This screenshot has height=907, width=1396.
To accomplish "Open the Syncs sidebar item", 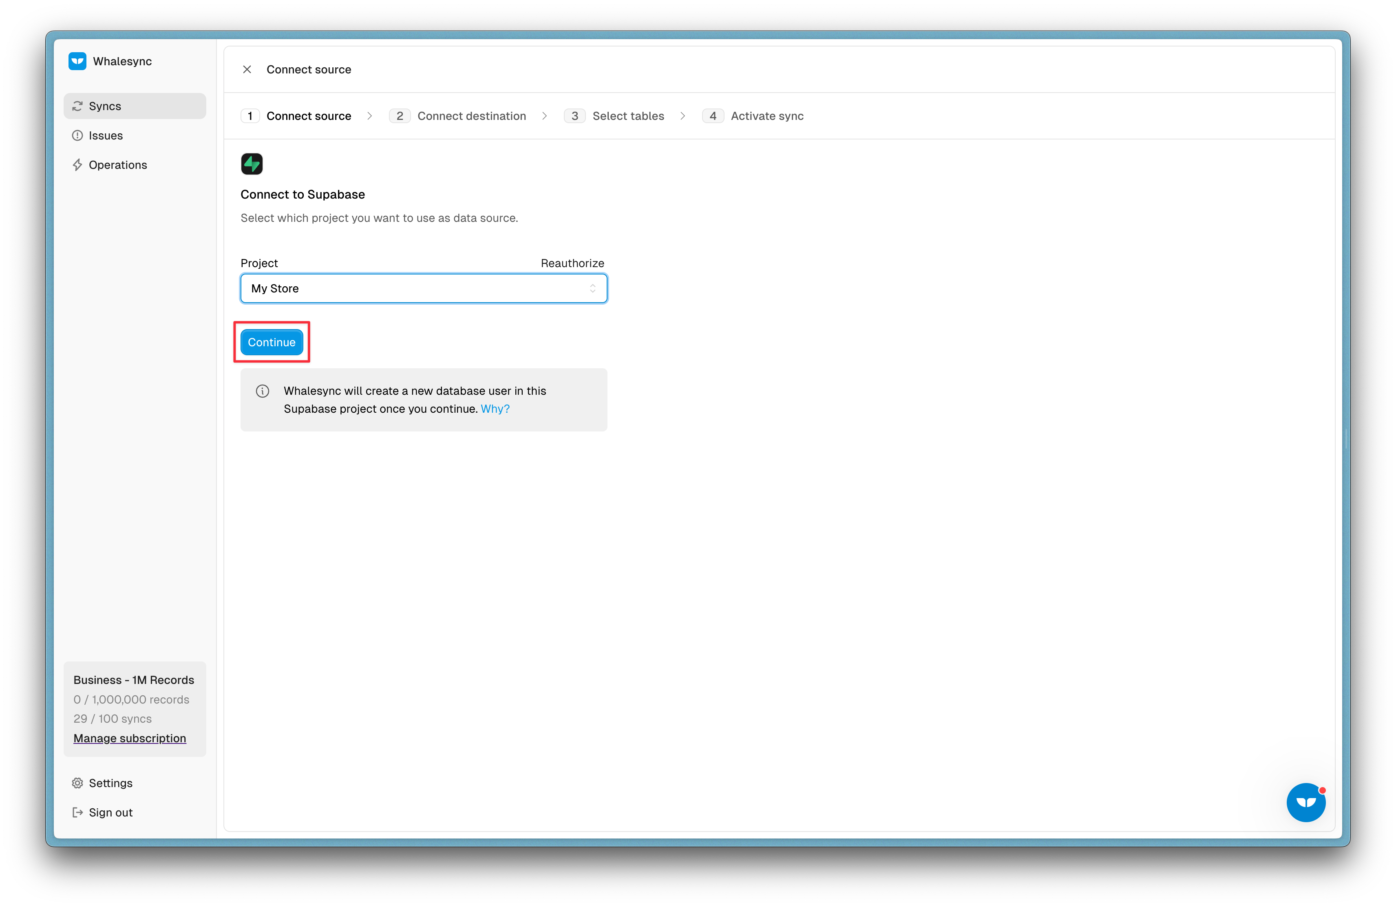I will (x=134, y=106).
